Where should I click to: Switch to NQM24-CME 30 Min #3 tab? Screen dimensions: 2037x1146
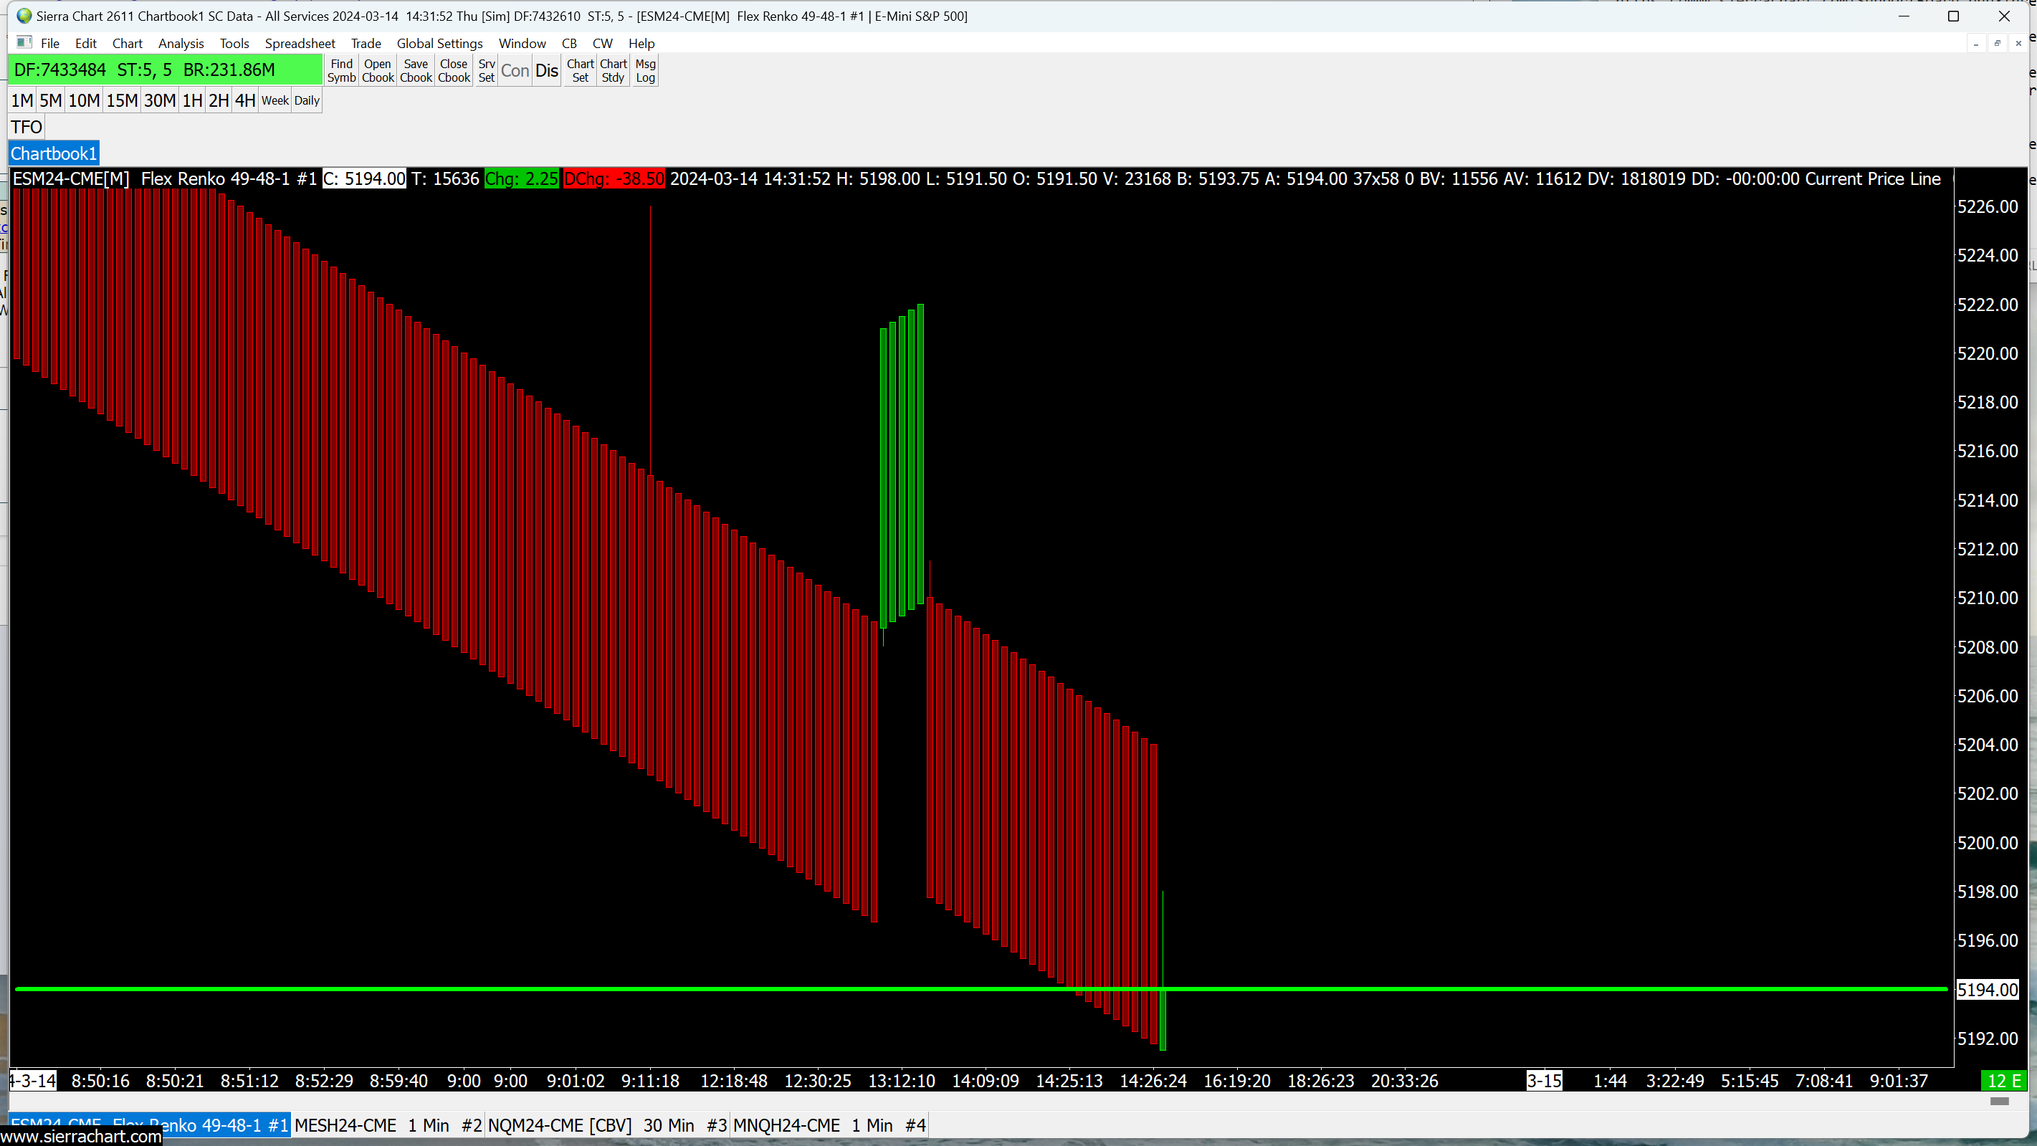pyautogui.click(x=606, y=1124)
